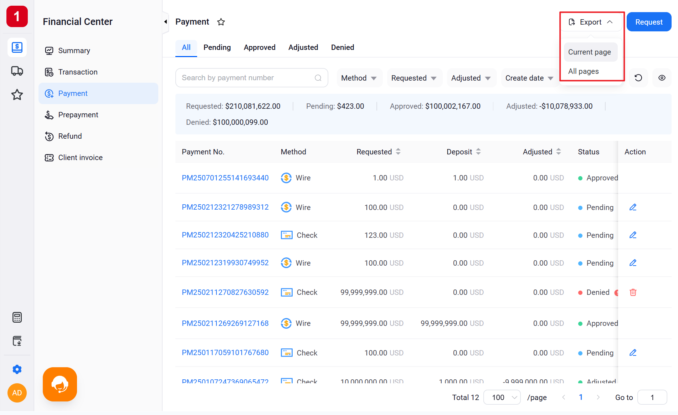Expand the Requested filter dropdown
This screenshot has width=678, height=415.
pyautogui.click(x=414, y=78)
